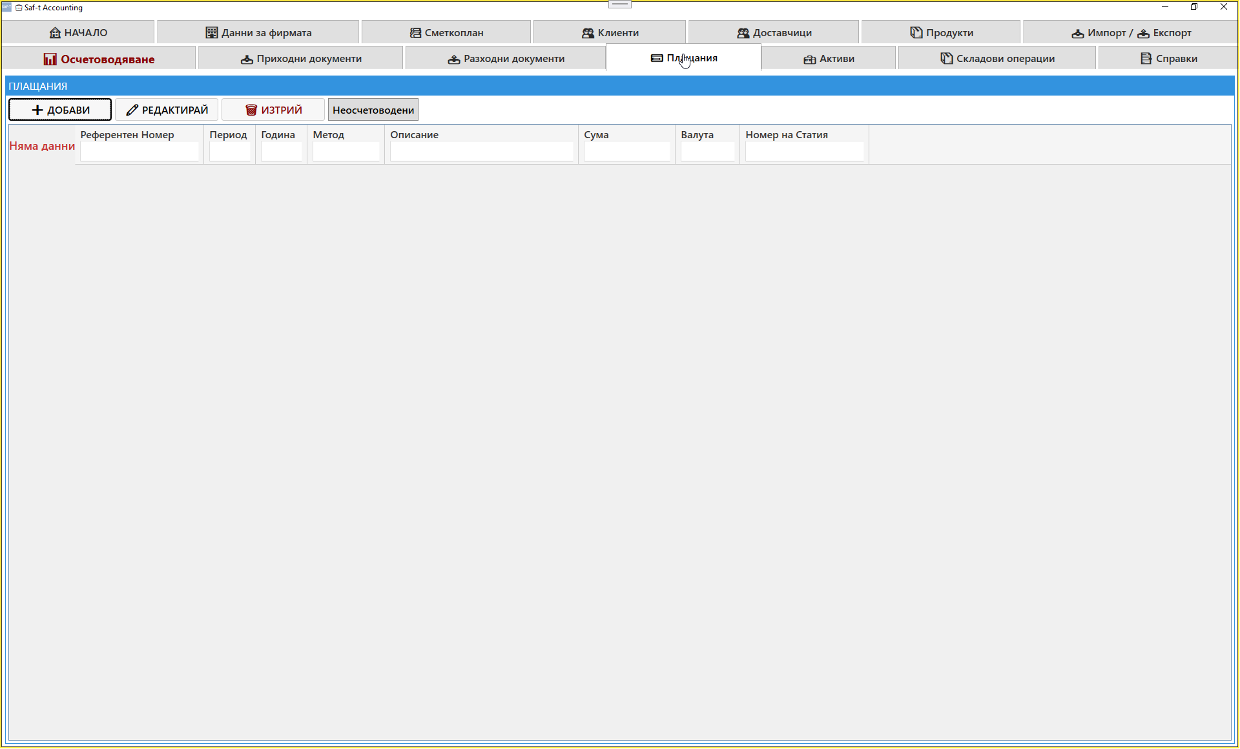Click the tag icon on Продукти tab
Viewport: 1240px width, 749px height.
click(916, 32)
